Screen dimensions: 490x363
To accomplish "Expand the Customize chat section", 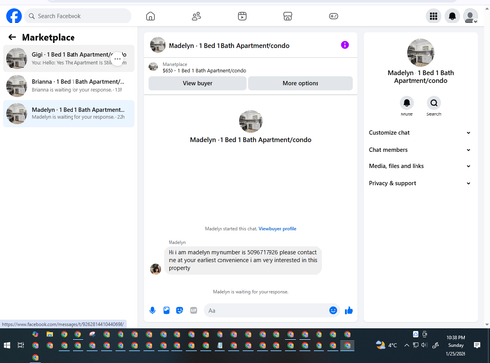I will [x=420, y=133].
